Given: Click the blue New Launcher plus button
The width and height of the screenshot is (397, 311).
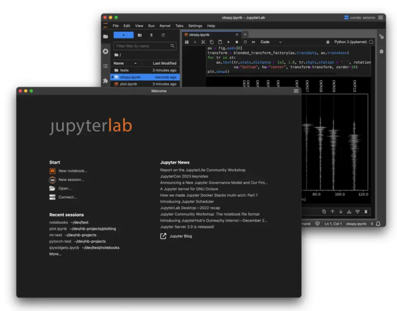Looking at the screenshot, I should [123, 35].
